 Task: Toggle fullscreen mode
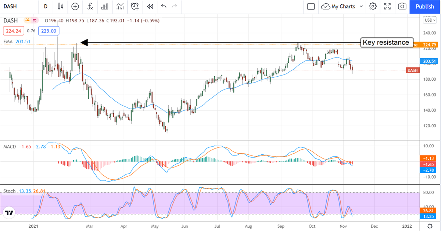click(387, 6)
